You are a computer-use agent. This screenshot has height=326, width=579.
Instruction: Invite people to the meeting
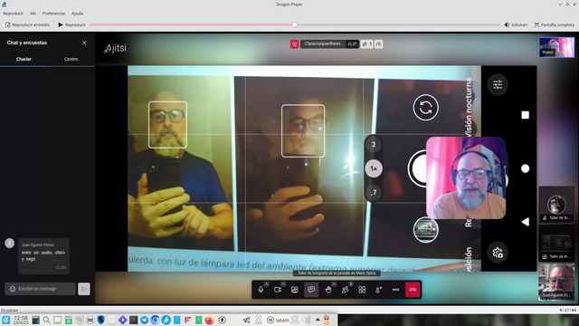(379, 290)
